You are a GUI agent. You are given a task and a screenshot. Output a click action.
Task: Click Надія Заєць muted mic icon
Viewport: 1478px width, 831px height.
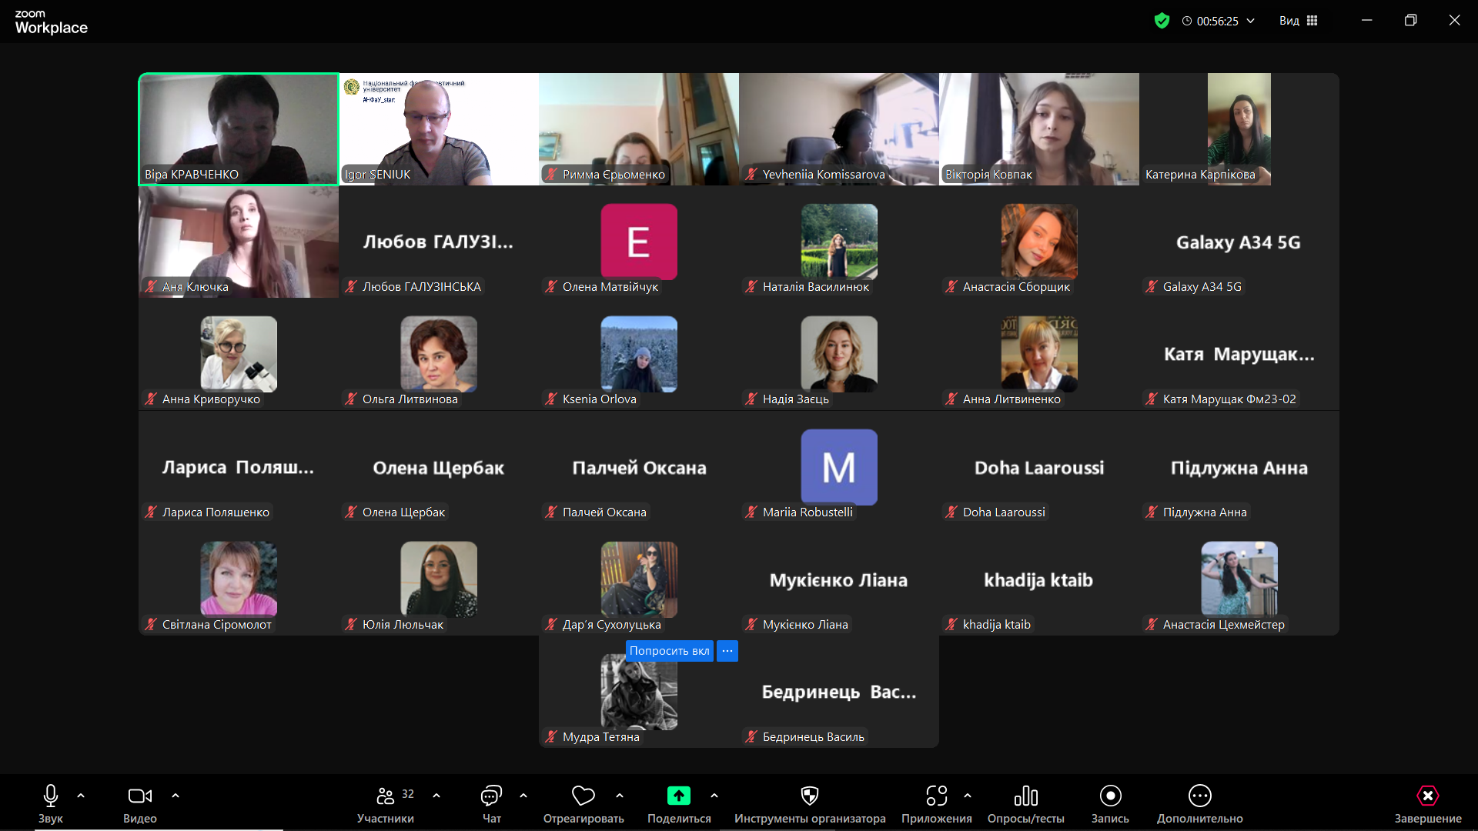point(751,399)
